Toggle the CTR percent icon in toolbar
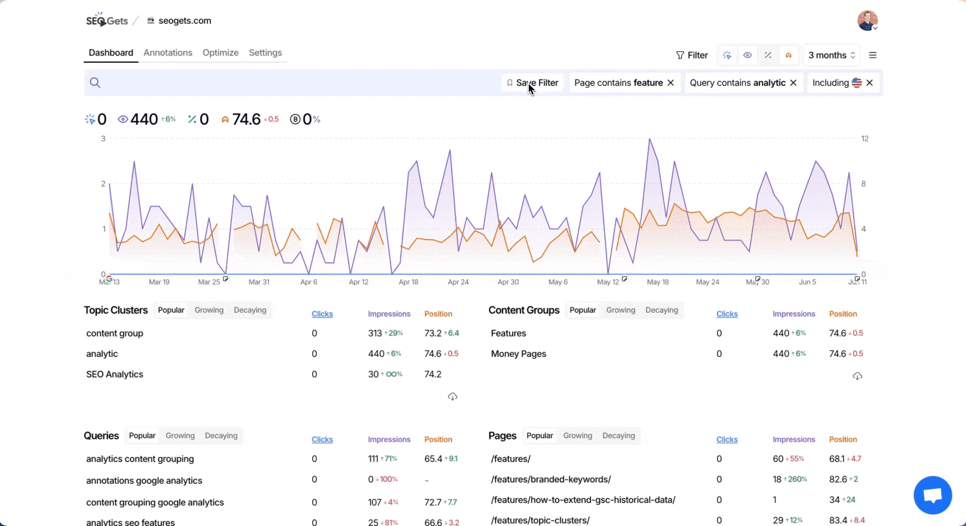Image resolution: width=966 pixels, height=526 pixels. point(768,55)
